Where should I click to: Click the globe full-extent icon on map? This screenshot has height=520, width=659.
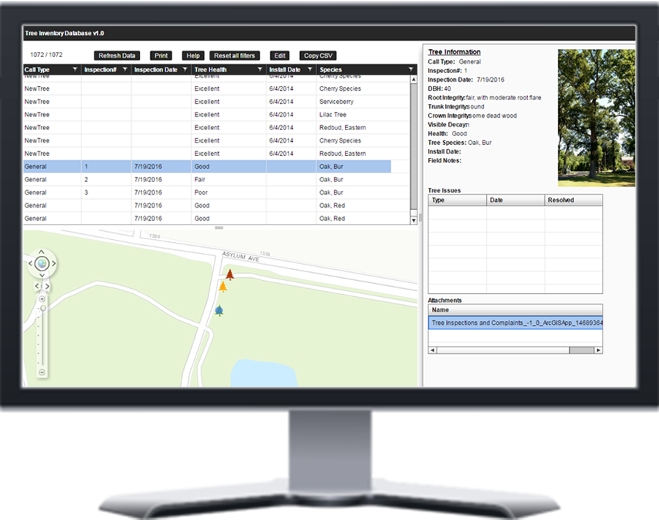[42, 263]
